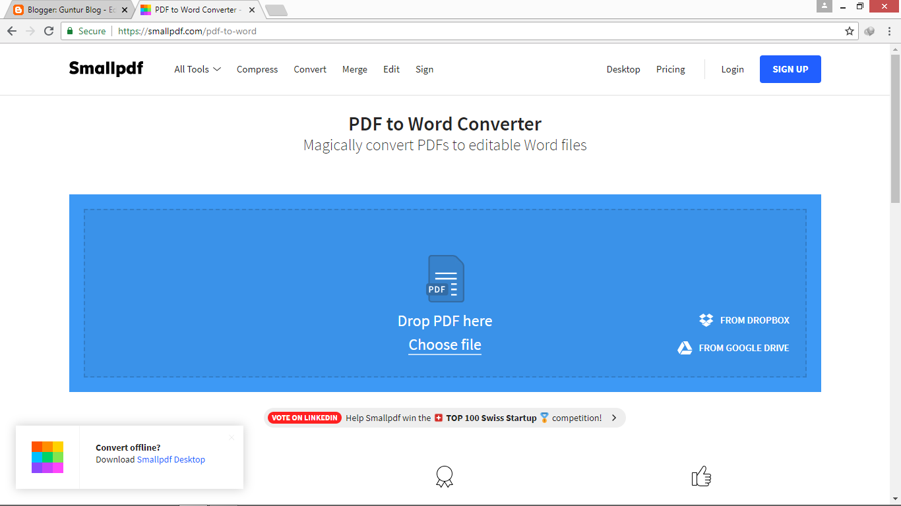Bookmark this page with star icon
The image size is (901, 506).
pyautogui.click(x=850, y=31)
